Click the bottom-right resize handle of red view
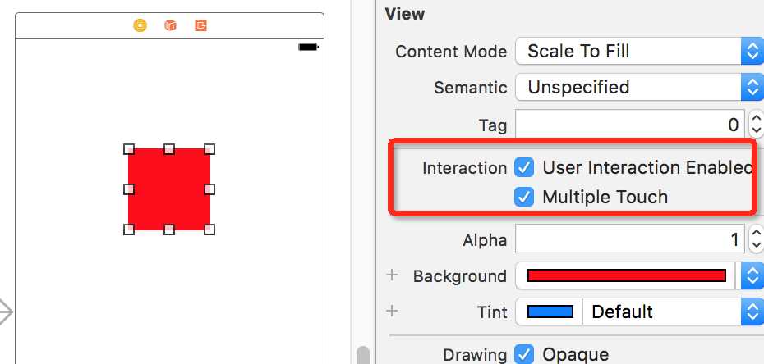This screenshot has height=364, width=764. [x=209, y=230]
